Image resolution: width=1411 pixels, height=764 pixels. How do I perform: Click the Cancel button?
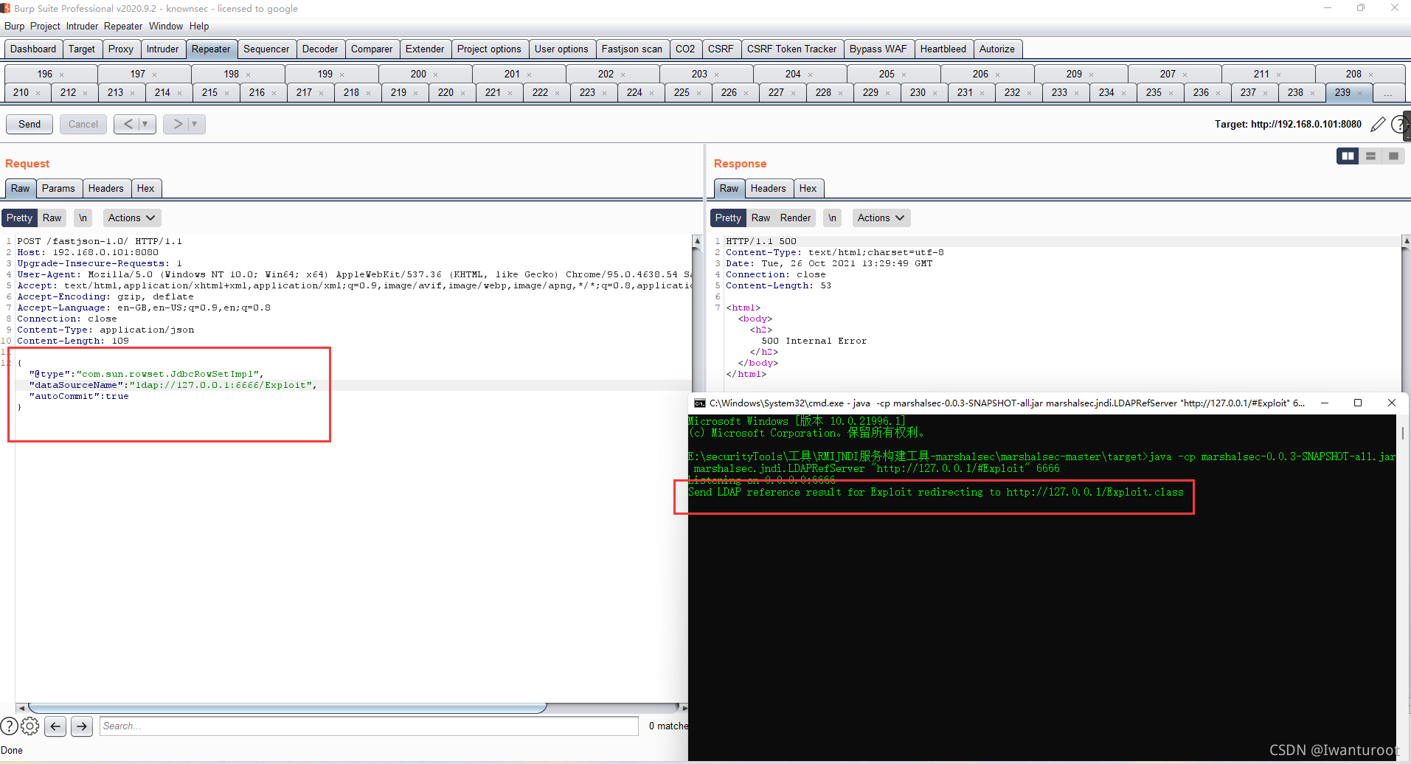pyautogui.click(x=83, y=124)
